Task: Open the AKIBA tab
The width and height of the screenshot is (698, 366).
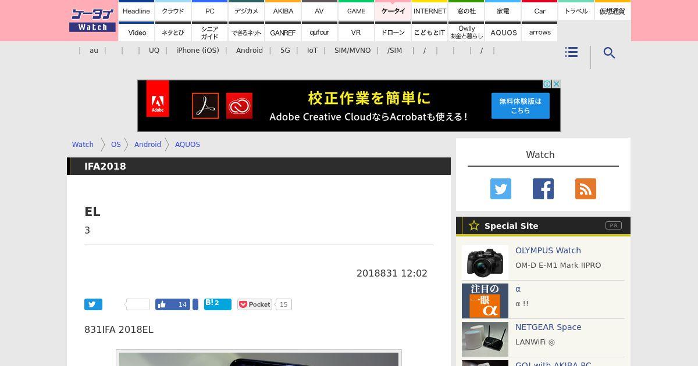Action: [x=283, y=11]
